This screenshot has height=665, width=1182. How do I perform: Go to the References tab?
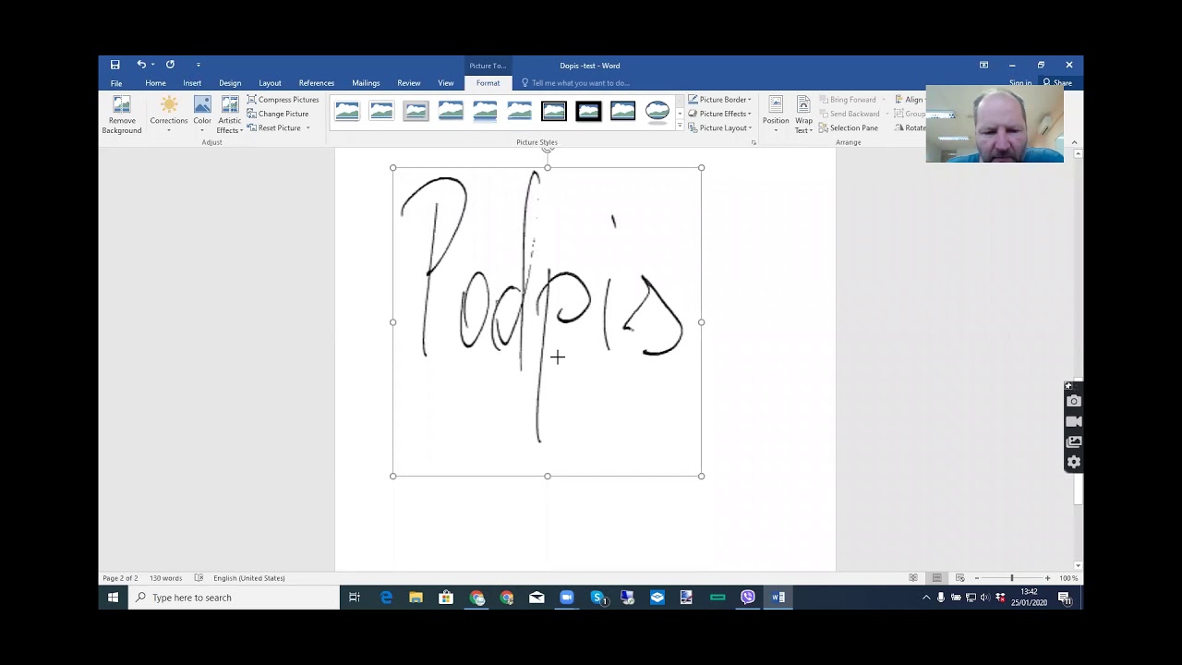[317, 83]
